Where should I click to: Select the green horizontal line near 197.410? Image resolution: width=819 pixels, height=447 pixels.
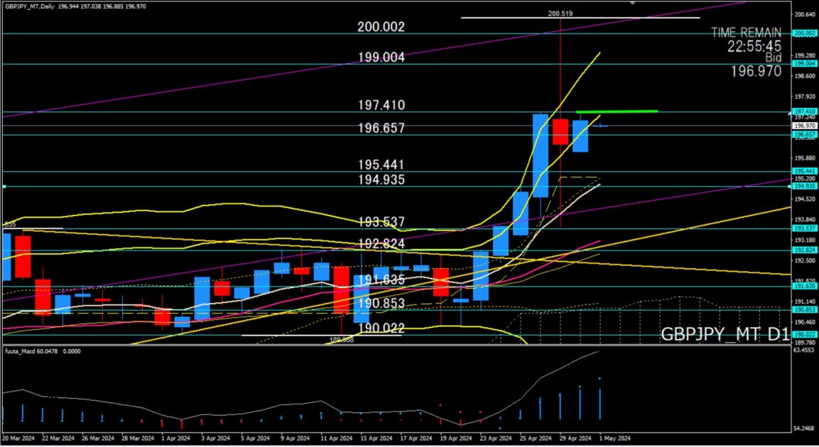[x=617, y=111]
